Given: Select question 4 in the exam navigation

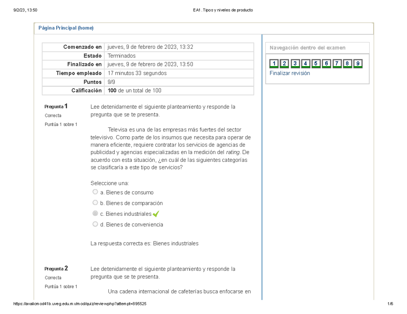Looking at the screenshot, I should [x=305, y=64].
